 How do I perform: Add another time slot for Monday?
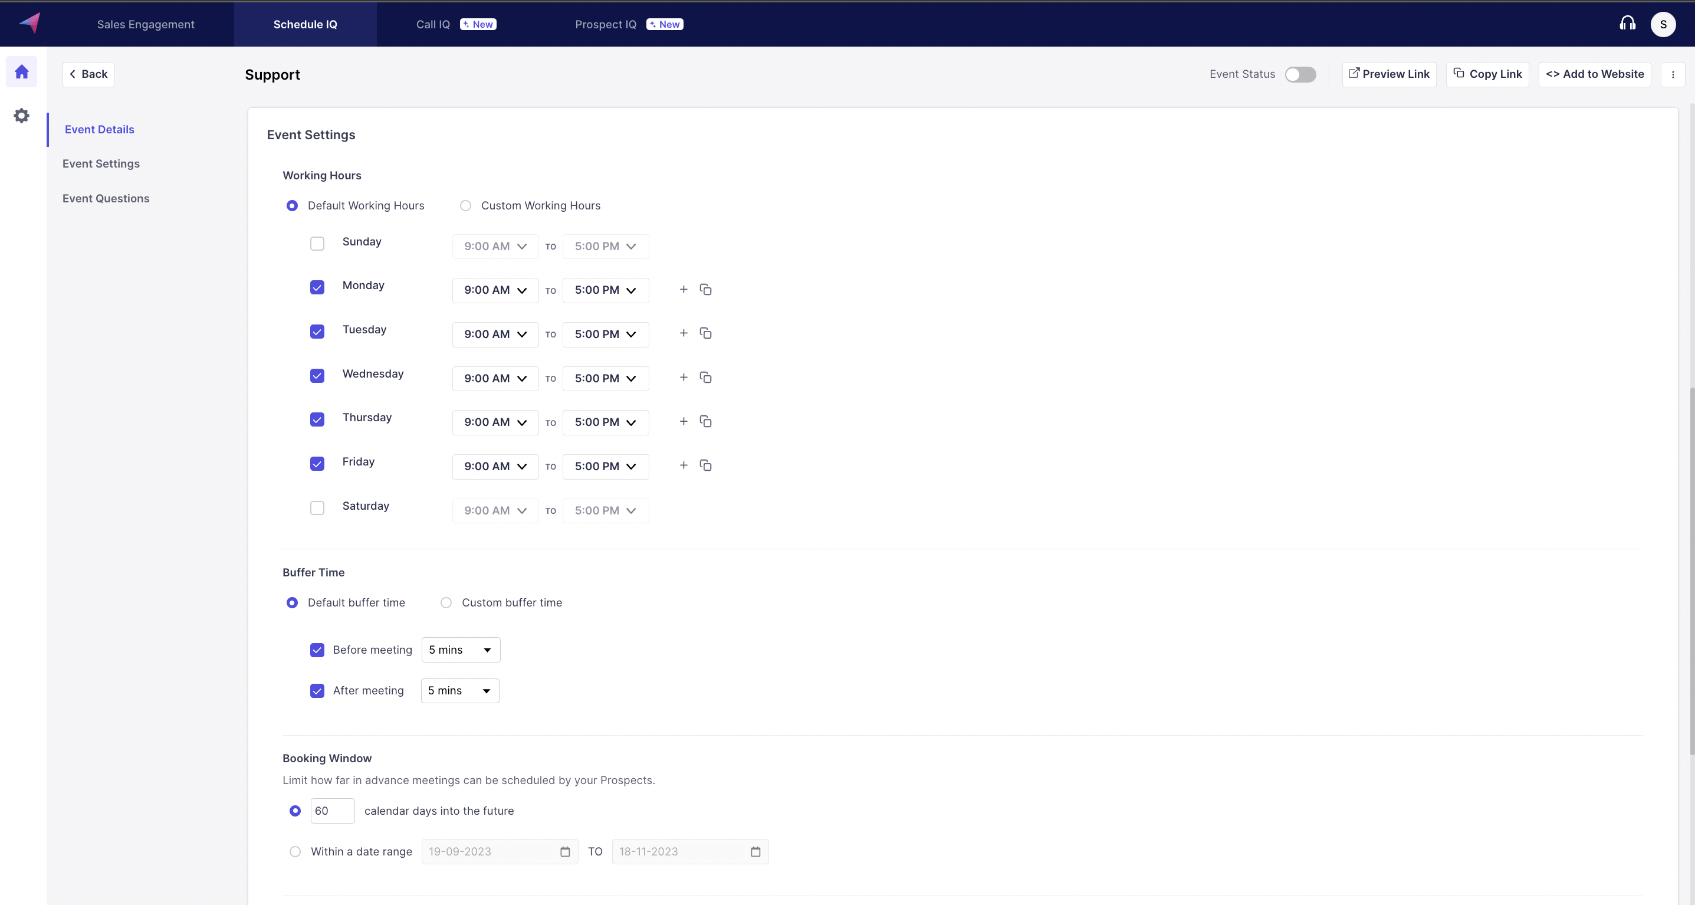point(684,290)
